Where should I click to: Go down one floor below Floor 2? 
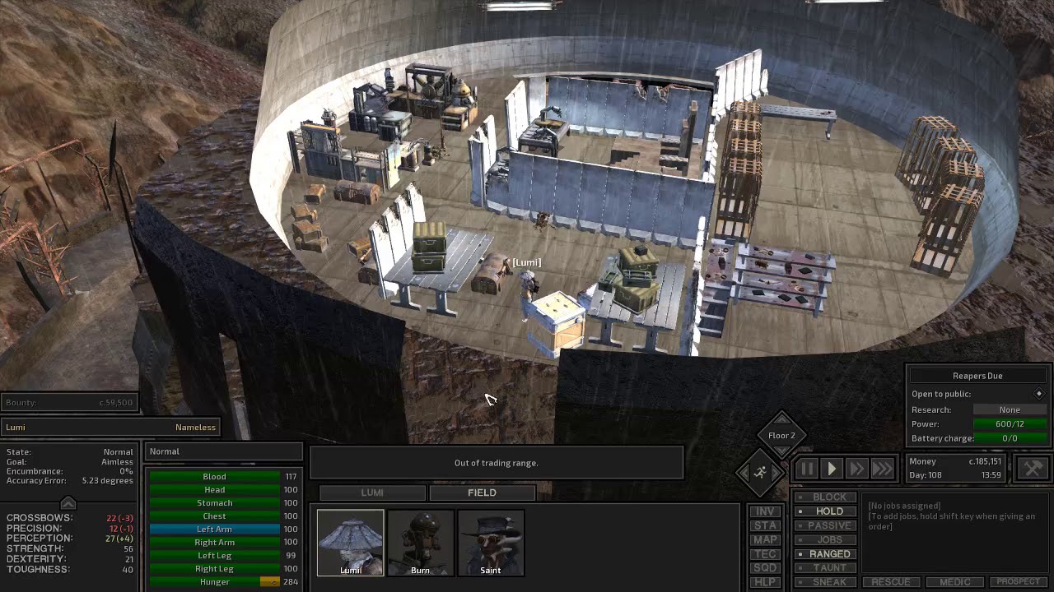click(781, 451)
